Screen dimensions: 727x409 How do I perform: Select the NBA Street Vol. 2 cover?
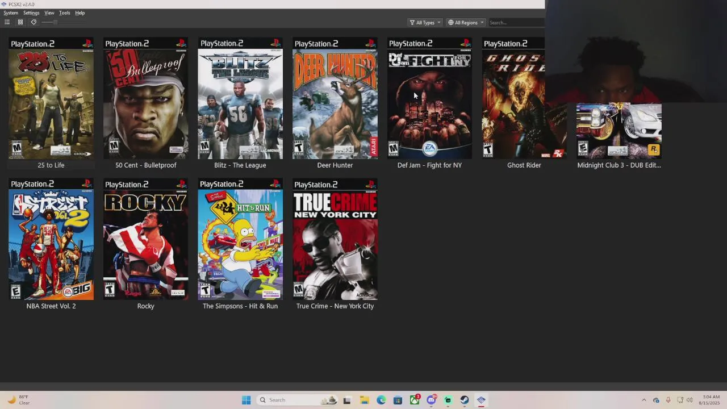point(51,239)
